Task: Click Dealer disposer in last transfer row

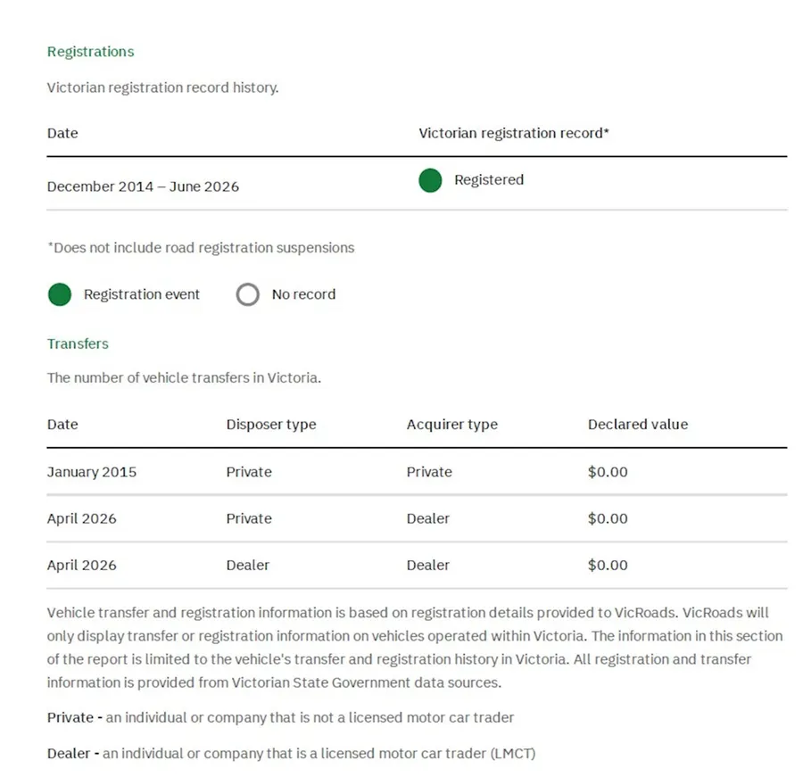Action: [247, 565]
